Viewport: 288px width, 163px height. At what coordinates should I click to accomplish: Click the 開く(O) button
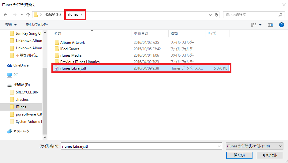pos(239,155)
